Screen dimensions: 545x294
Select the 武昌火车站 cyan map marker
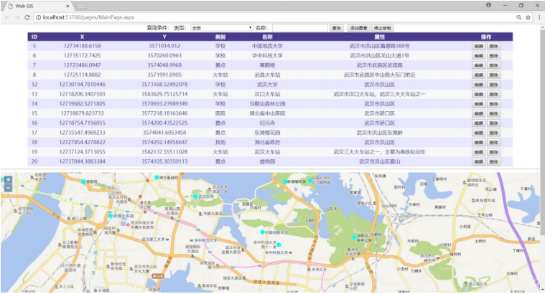pos(111,216)
